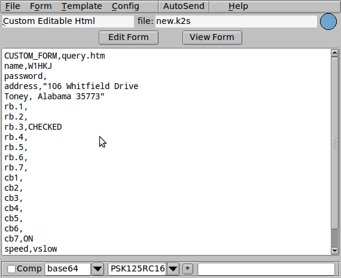Click the View Form button
Image resolution: width=341 pixels, height=278 pixels.
click(212, 38)
